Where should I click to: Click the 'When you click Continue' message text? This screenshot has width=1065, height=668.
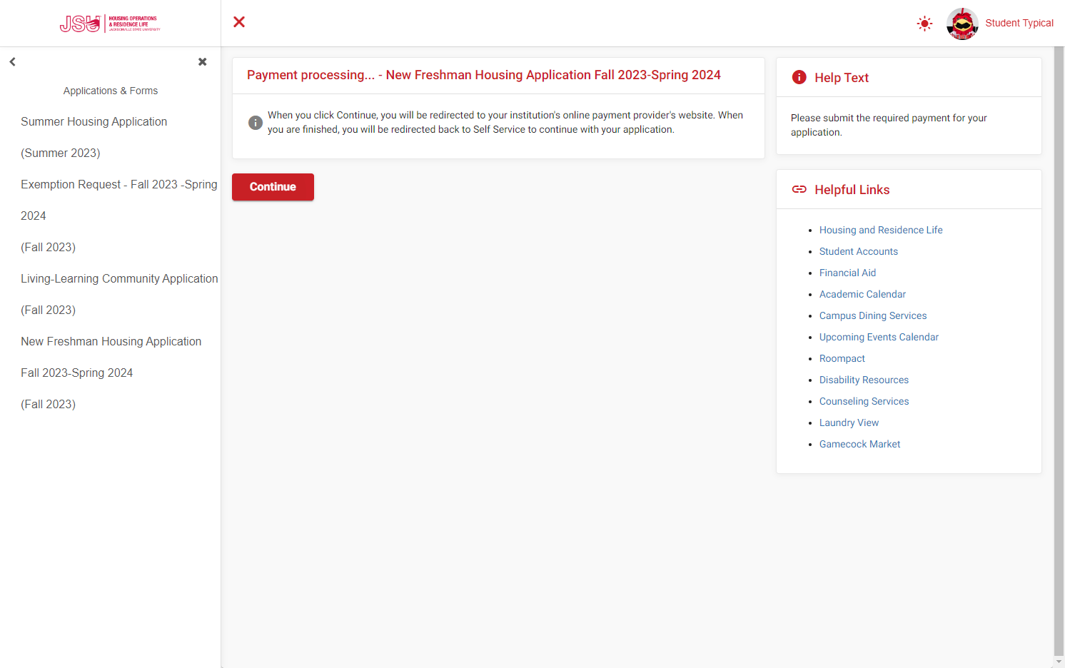[x=505, y=122]
